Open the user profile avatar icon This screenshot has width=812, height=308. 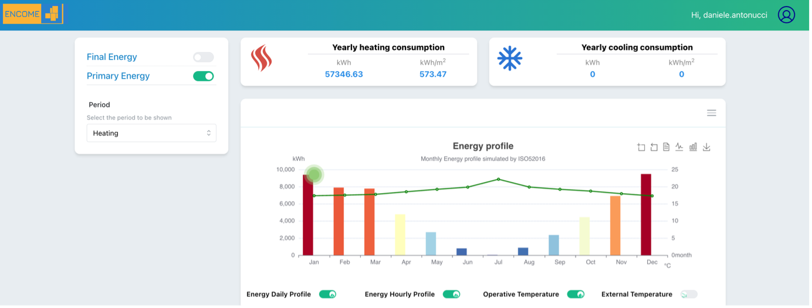(x=786, y=15)
